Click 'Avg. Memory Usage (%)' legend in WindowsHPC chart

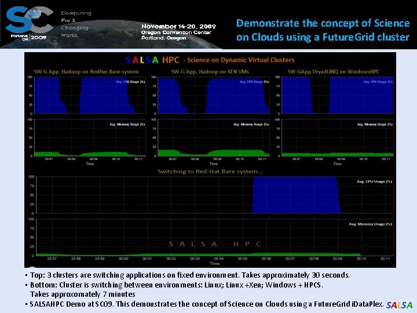click(375, 124)
